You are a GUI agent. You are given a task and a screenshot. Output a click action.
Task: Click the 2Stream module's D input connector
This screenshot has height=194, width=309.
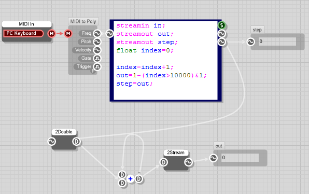(163, 162)
